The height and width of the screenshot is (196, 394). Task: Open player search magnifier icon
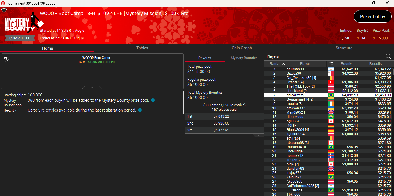(x=388, y=56)
